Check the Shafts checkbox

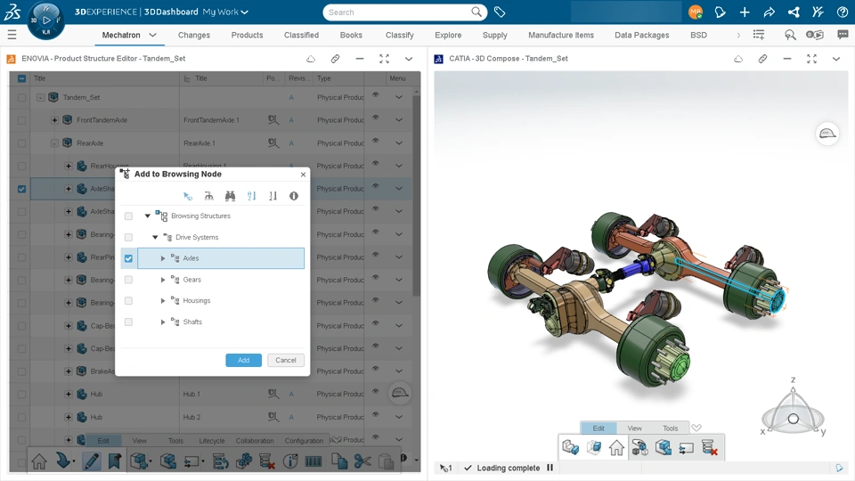[128, 322]
